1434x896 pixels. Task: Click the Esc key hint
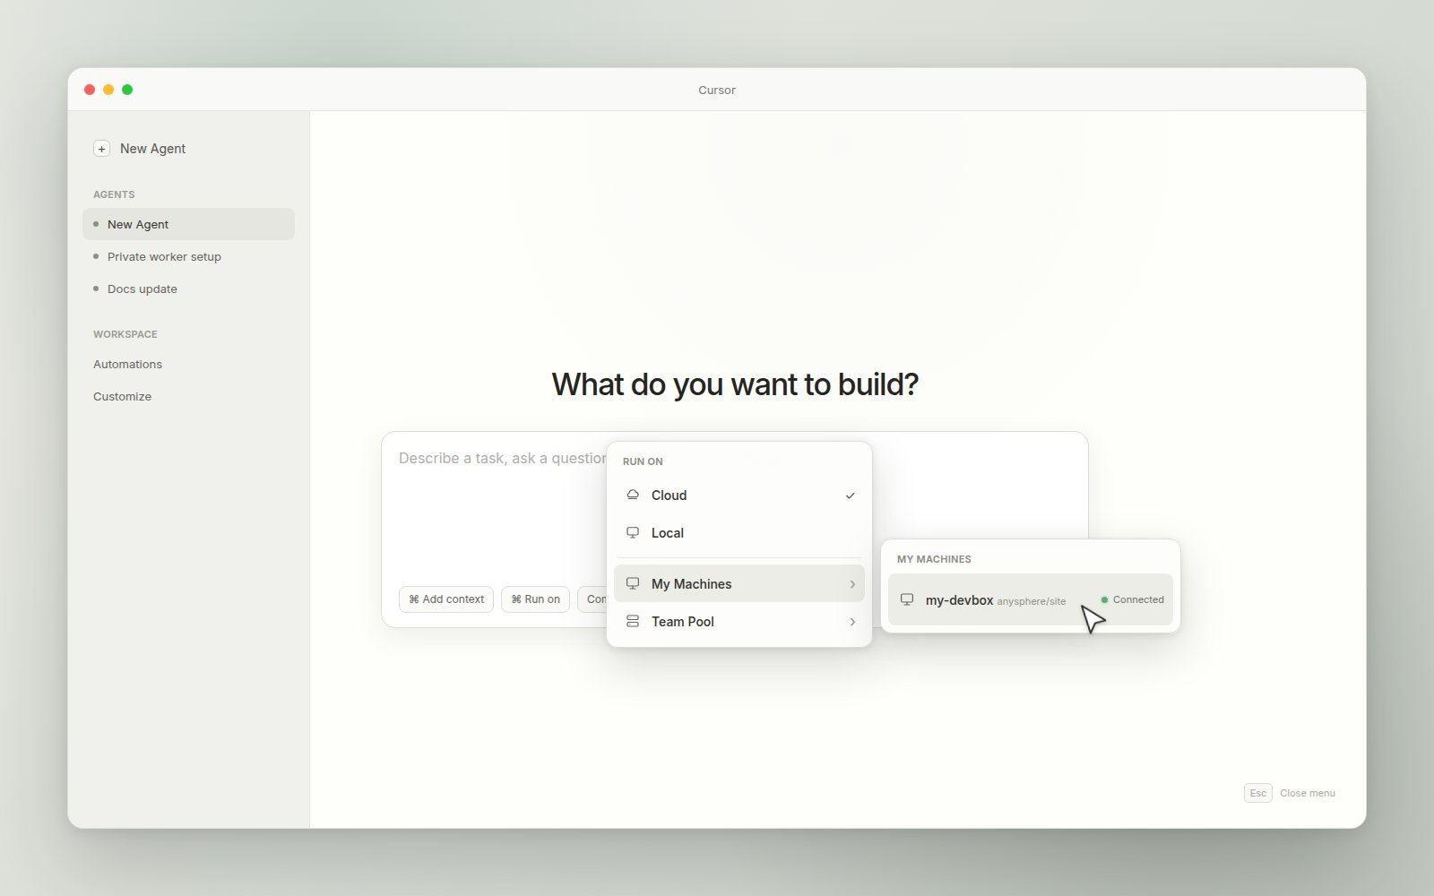point(1258,793)
